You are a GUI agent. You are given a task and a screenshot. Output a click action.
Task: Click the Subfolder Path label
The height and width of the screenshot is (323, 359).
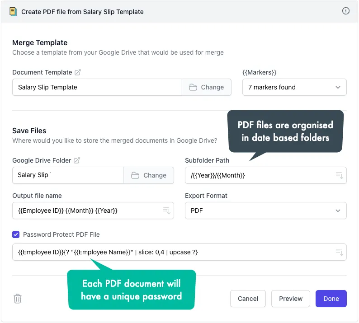207,160
